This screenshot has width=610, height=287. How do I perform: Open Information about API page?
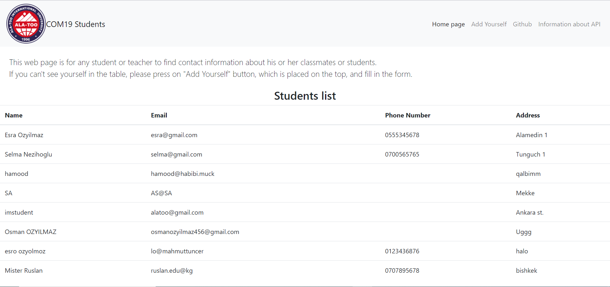point(569,24)
